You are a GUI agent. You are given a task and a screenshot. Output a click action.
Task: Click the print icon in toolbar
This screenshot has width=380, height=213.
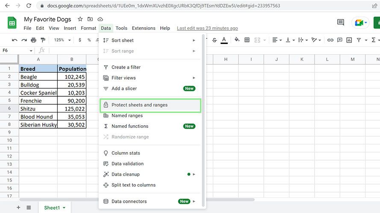pyautogui.click(x=33, y=40)
